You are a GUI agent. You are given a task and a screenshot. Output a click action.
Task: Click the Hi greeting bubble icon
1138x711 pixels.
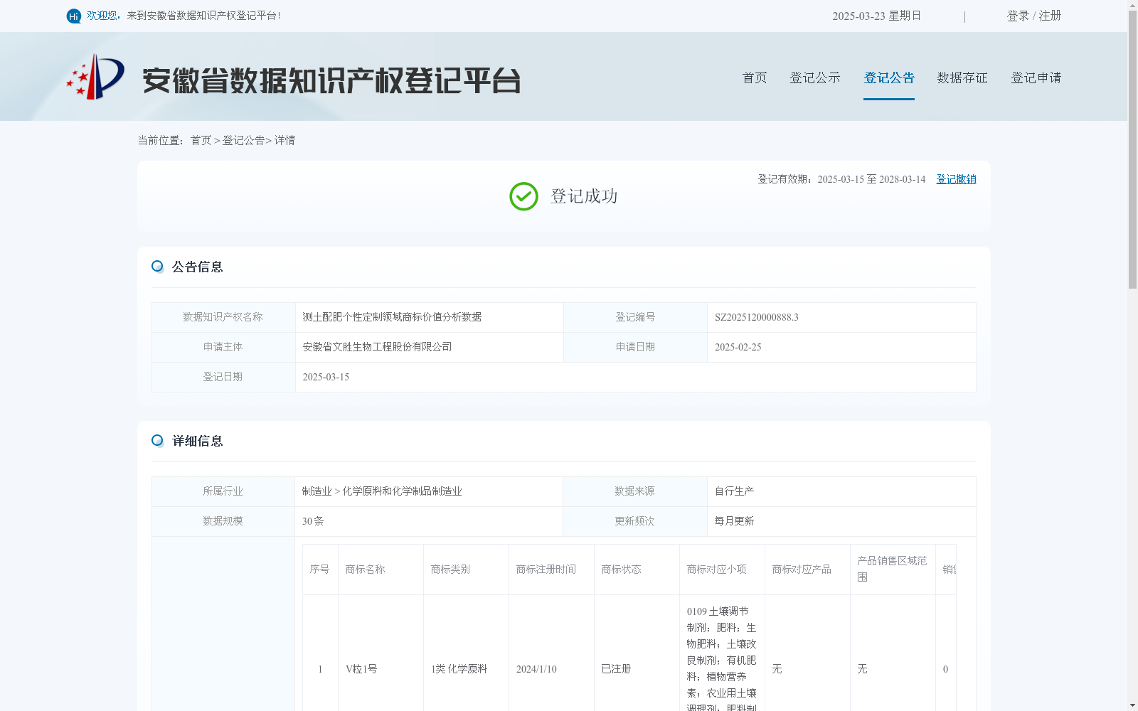pyautogui.click(x=74, y=16)
